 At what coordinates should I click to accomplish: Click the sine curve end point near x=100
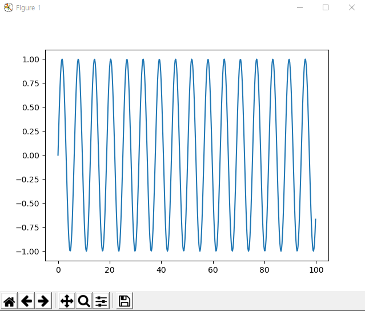tap(316, 219)
